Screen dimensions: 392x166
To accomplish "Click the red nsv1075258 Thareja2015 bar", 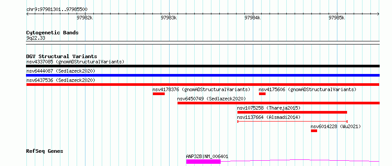I will point(292,112).
